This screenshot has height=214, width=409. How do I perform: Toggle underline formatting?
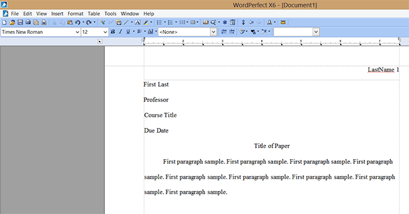128,31
